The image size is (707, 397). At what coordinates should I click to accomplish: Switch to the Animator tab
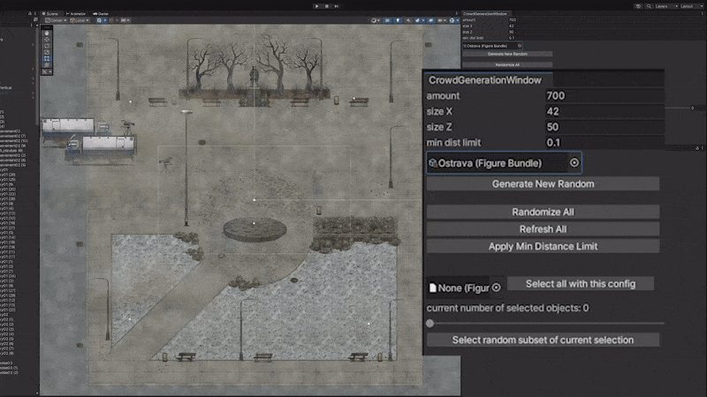[76, 13]
